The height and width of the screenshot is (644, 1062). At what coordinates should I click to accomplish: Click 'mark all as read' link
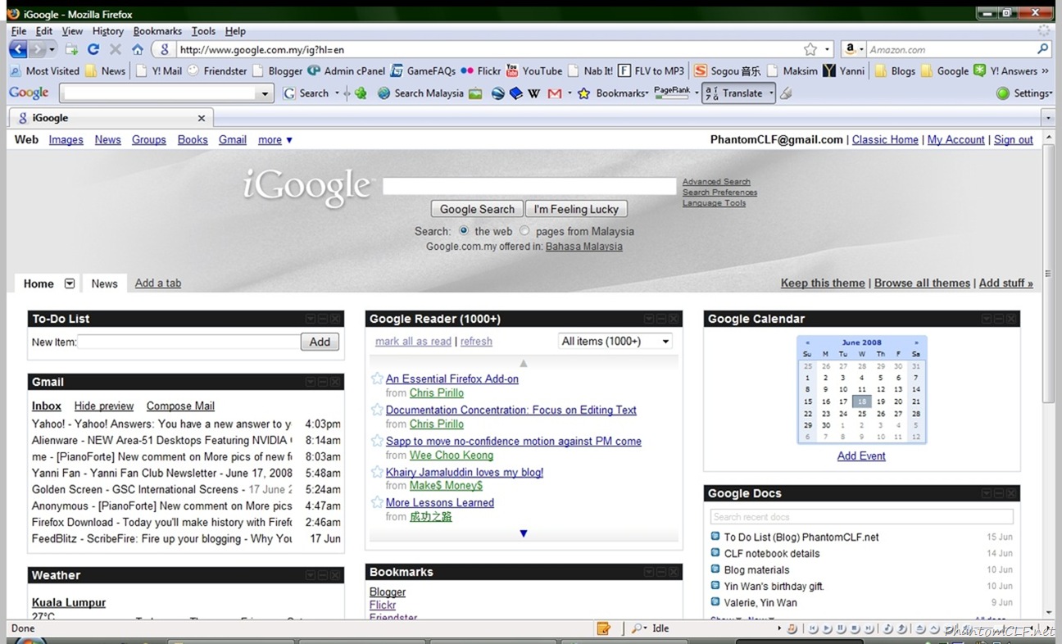pos(413,341)
